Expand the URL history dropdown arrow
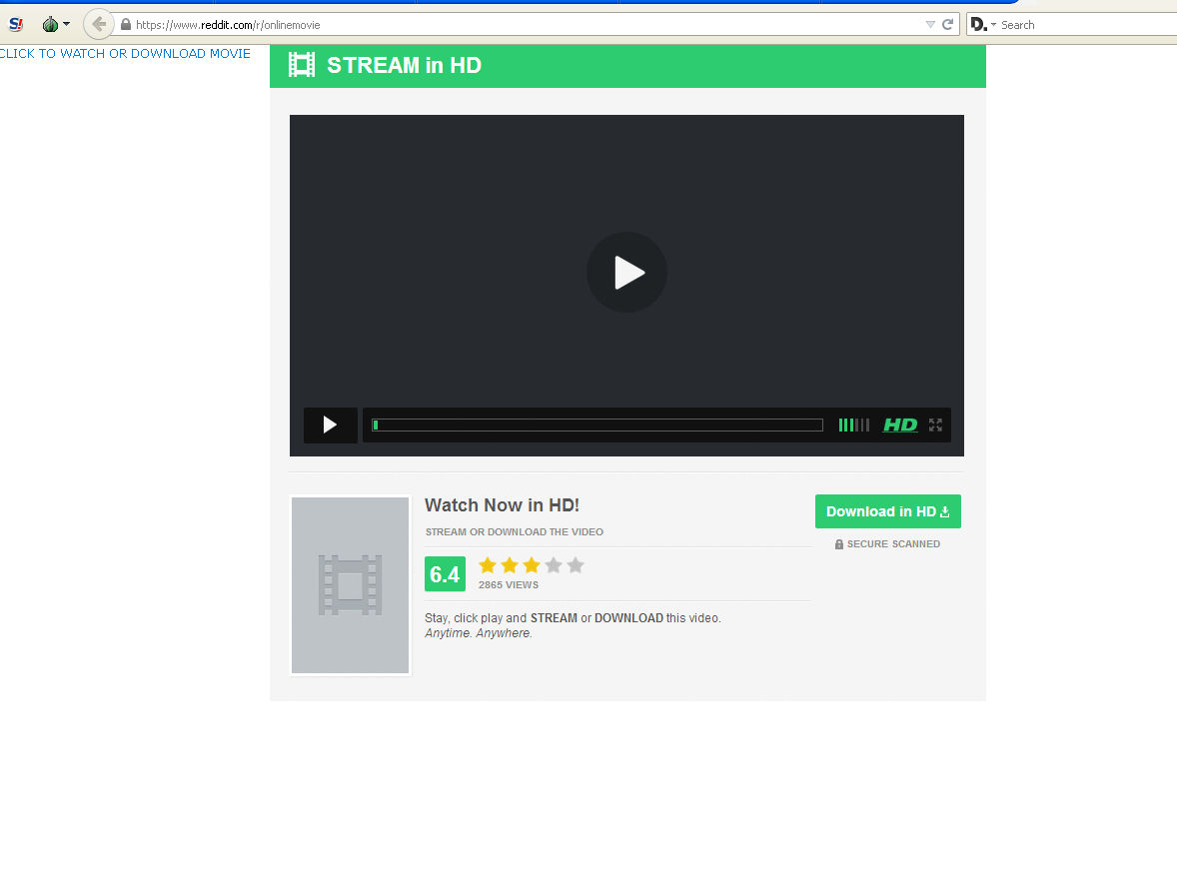 tap(930, 24)
